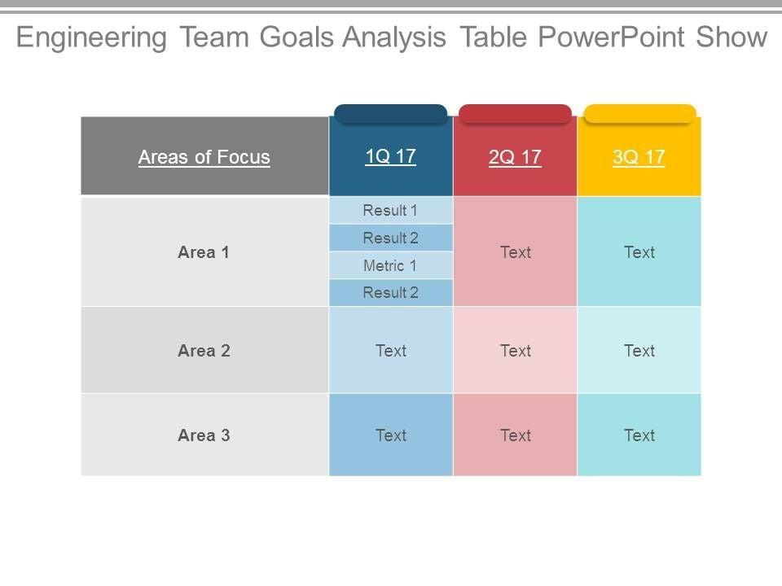Viewport: 782px width, 586px height.
Task: Click the red tab above 2Q 17
Action: 515,114
